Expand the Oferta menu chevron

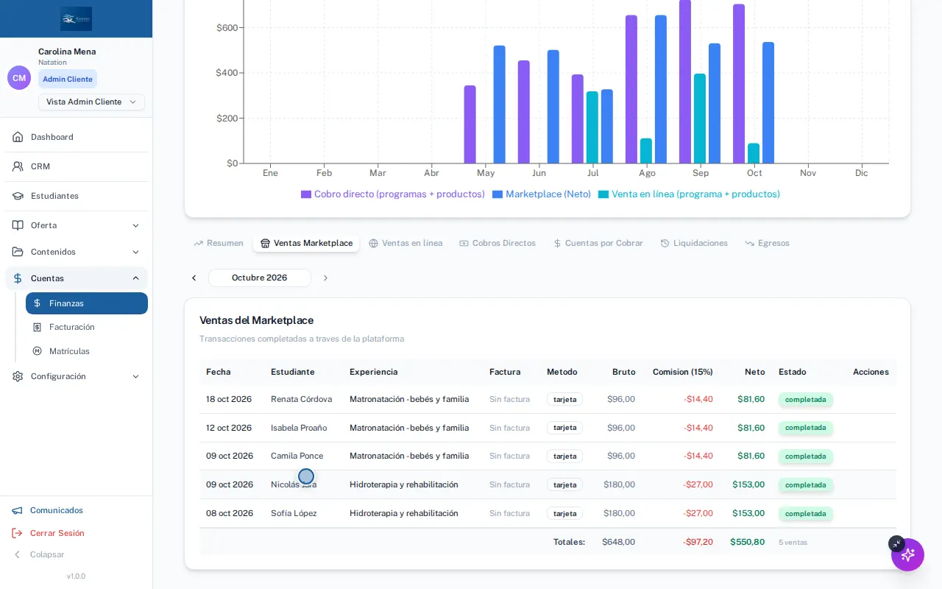point(135,225)
